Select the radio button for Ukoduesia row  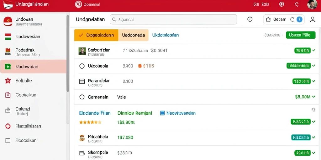pos(82,66)
